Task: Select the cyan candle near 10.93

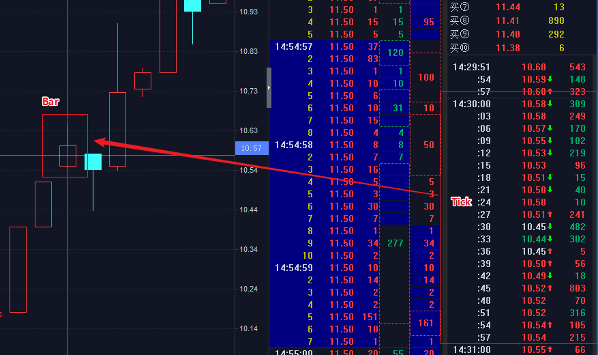Action: pyautogui.click(x=192, y=6)
